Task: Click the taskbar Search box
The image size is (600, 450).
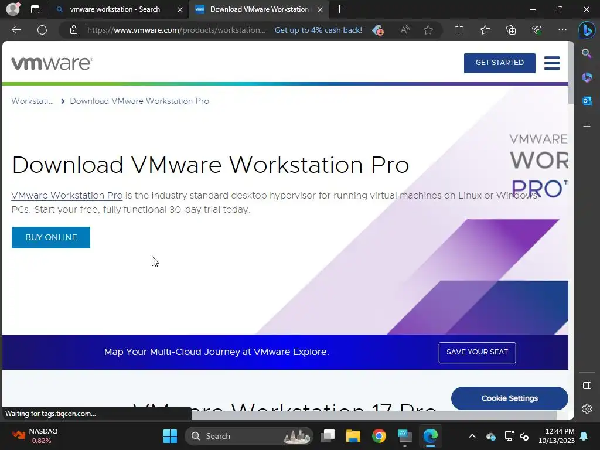Action: point(248,436)
